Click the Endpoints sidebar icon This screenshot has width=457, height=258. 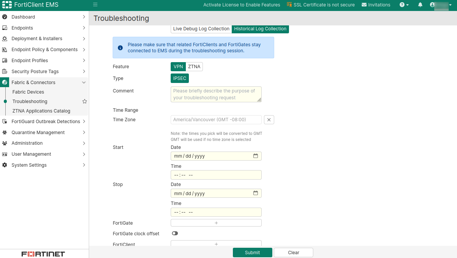(x=5, y=28)
